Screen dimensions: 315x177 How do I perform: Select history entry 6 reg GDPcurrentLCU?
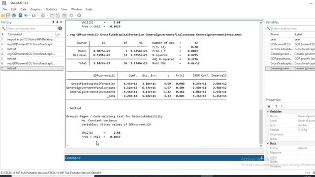point(32,63)
